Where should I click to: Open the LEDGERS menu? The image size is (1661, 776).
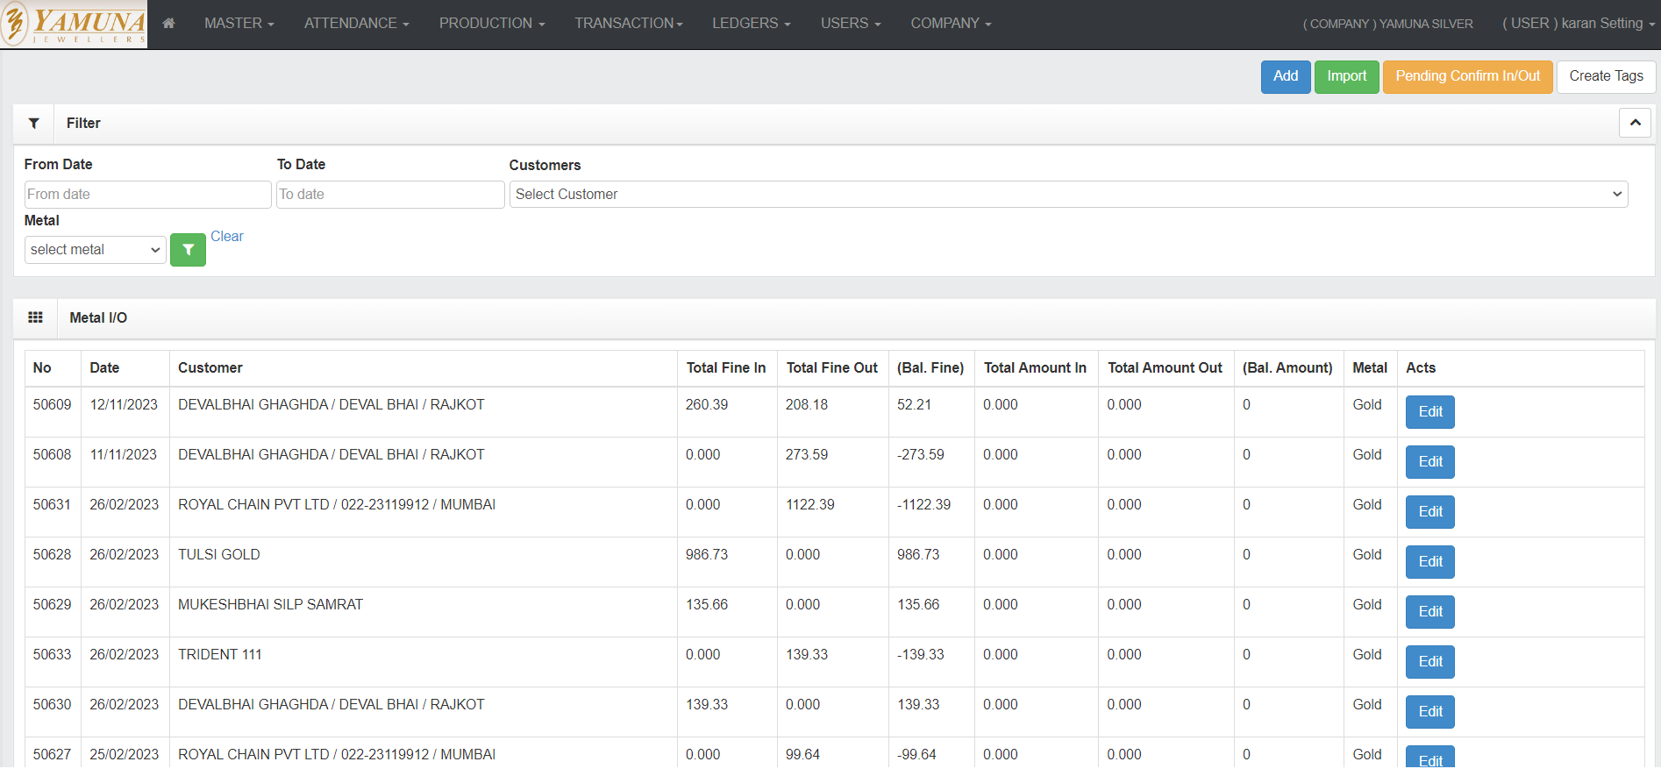(x=751, y=24)
